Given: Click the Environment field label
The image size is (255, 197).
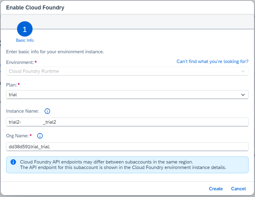Looking at the screenshot, I should coord(20,62).
